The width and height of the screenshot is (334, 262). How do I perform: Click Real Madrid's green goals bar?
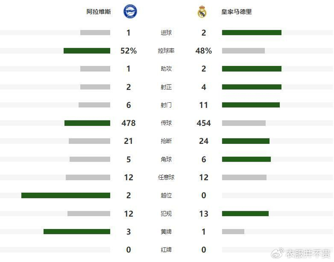tap(251, 33)
